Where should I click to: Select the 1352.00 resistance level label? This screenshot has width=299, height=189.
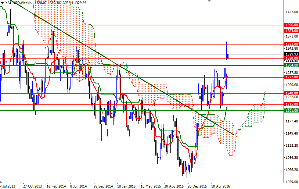click(291, 44)
